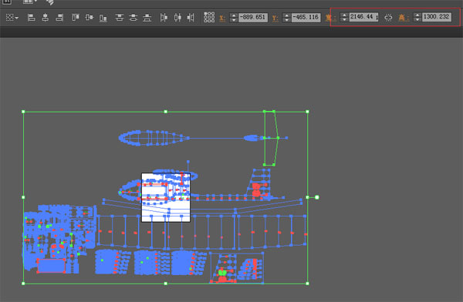Click Vertical Align Center icon
Image resolution: width=463 pixels, height=302 pixels.
click(90, 18)
